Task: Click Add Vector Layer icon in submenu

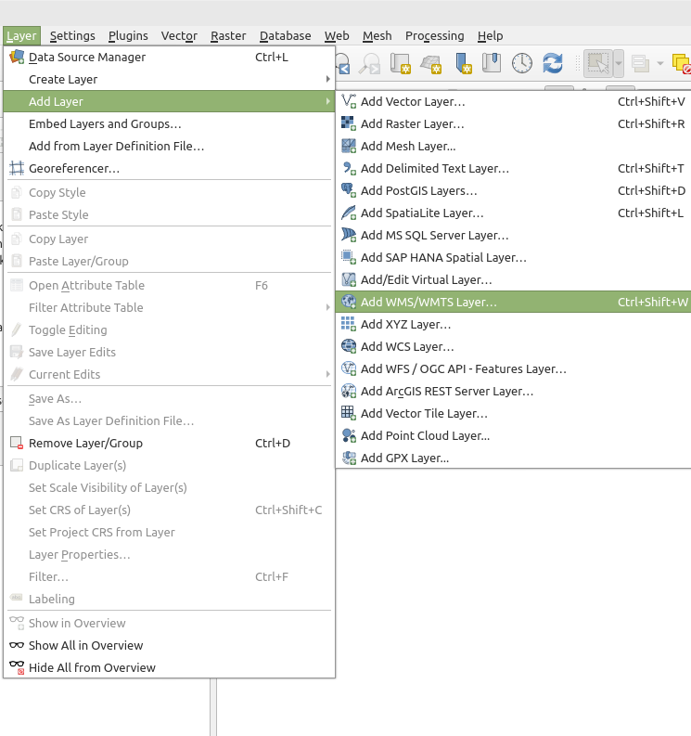Action: (x=349, y=101)
